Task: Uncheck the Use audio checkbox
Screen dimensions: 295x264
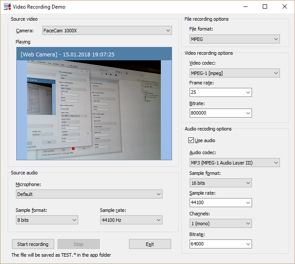Action: pyautogui.click(x=191, y=140)
